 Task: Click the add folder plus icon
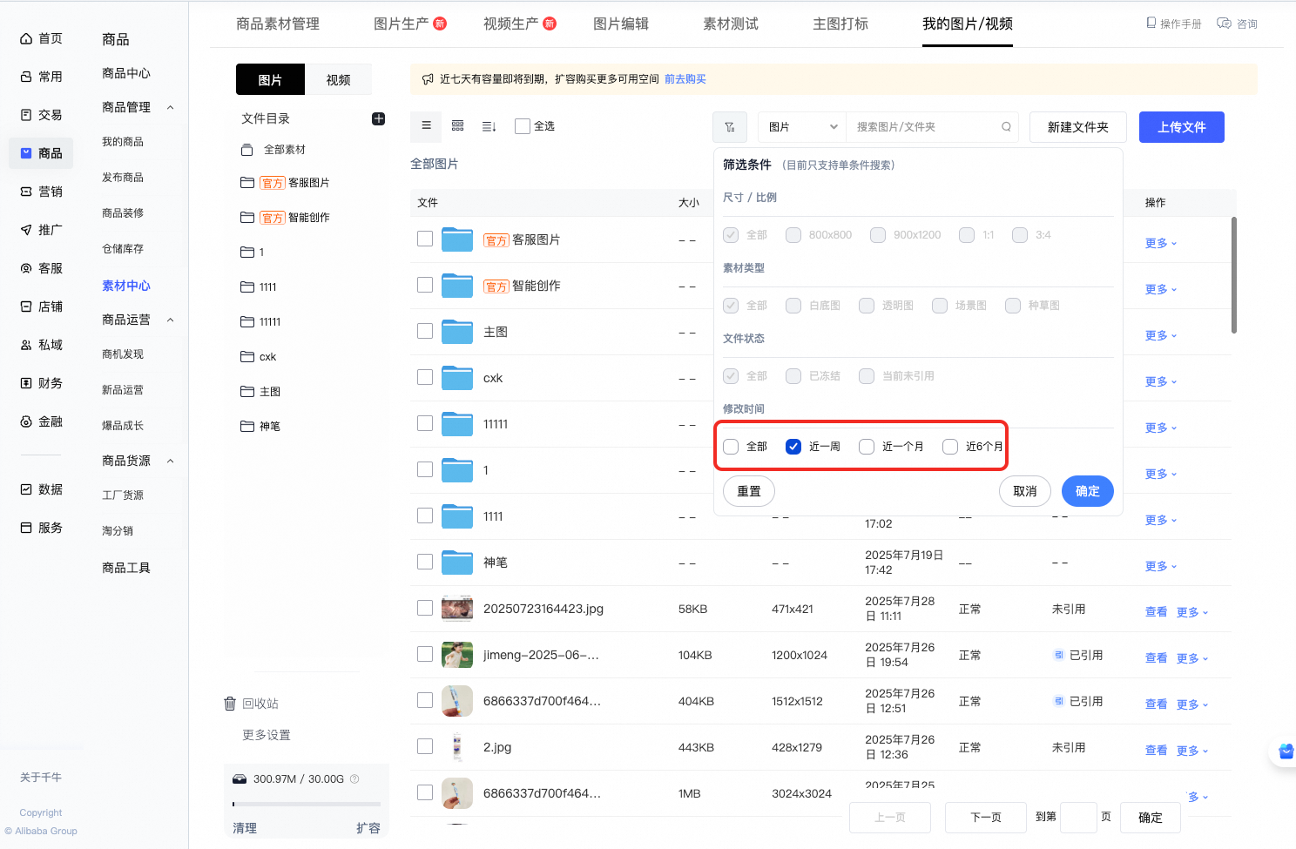(x=378, y=118)
